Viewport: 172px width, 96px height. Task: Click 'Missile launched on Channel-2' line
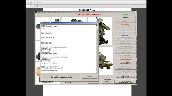(x=54, y=57)
